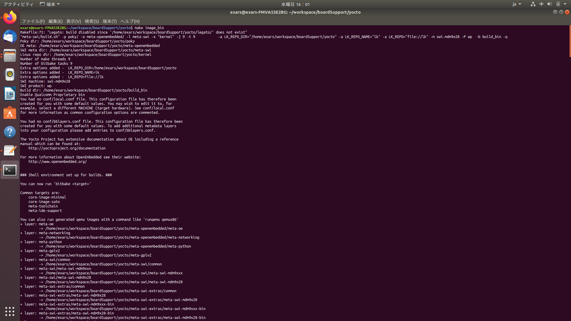Launch Thunderbird mail from dock

(10, 37)
